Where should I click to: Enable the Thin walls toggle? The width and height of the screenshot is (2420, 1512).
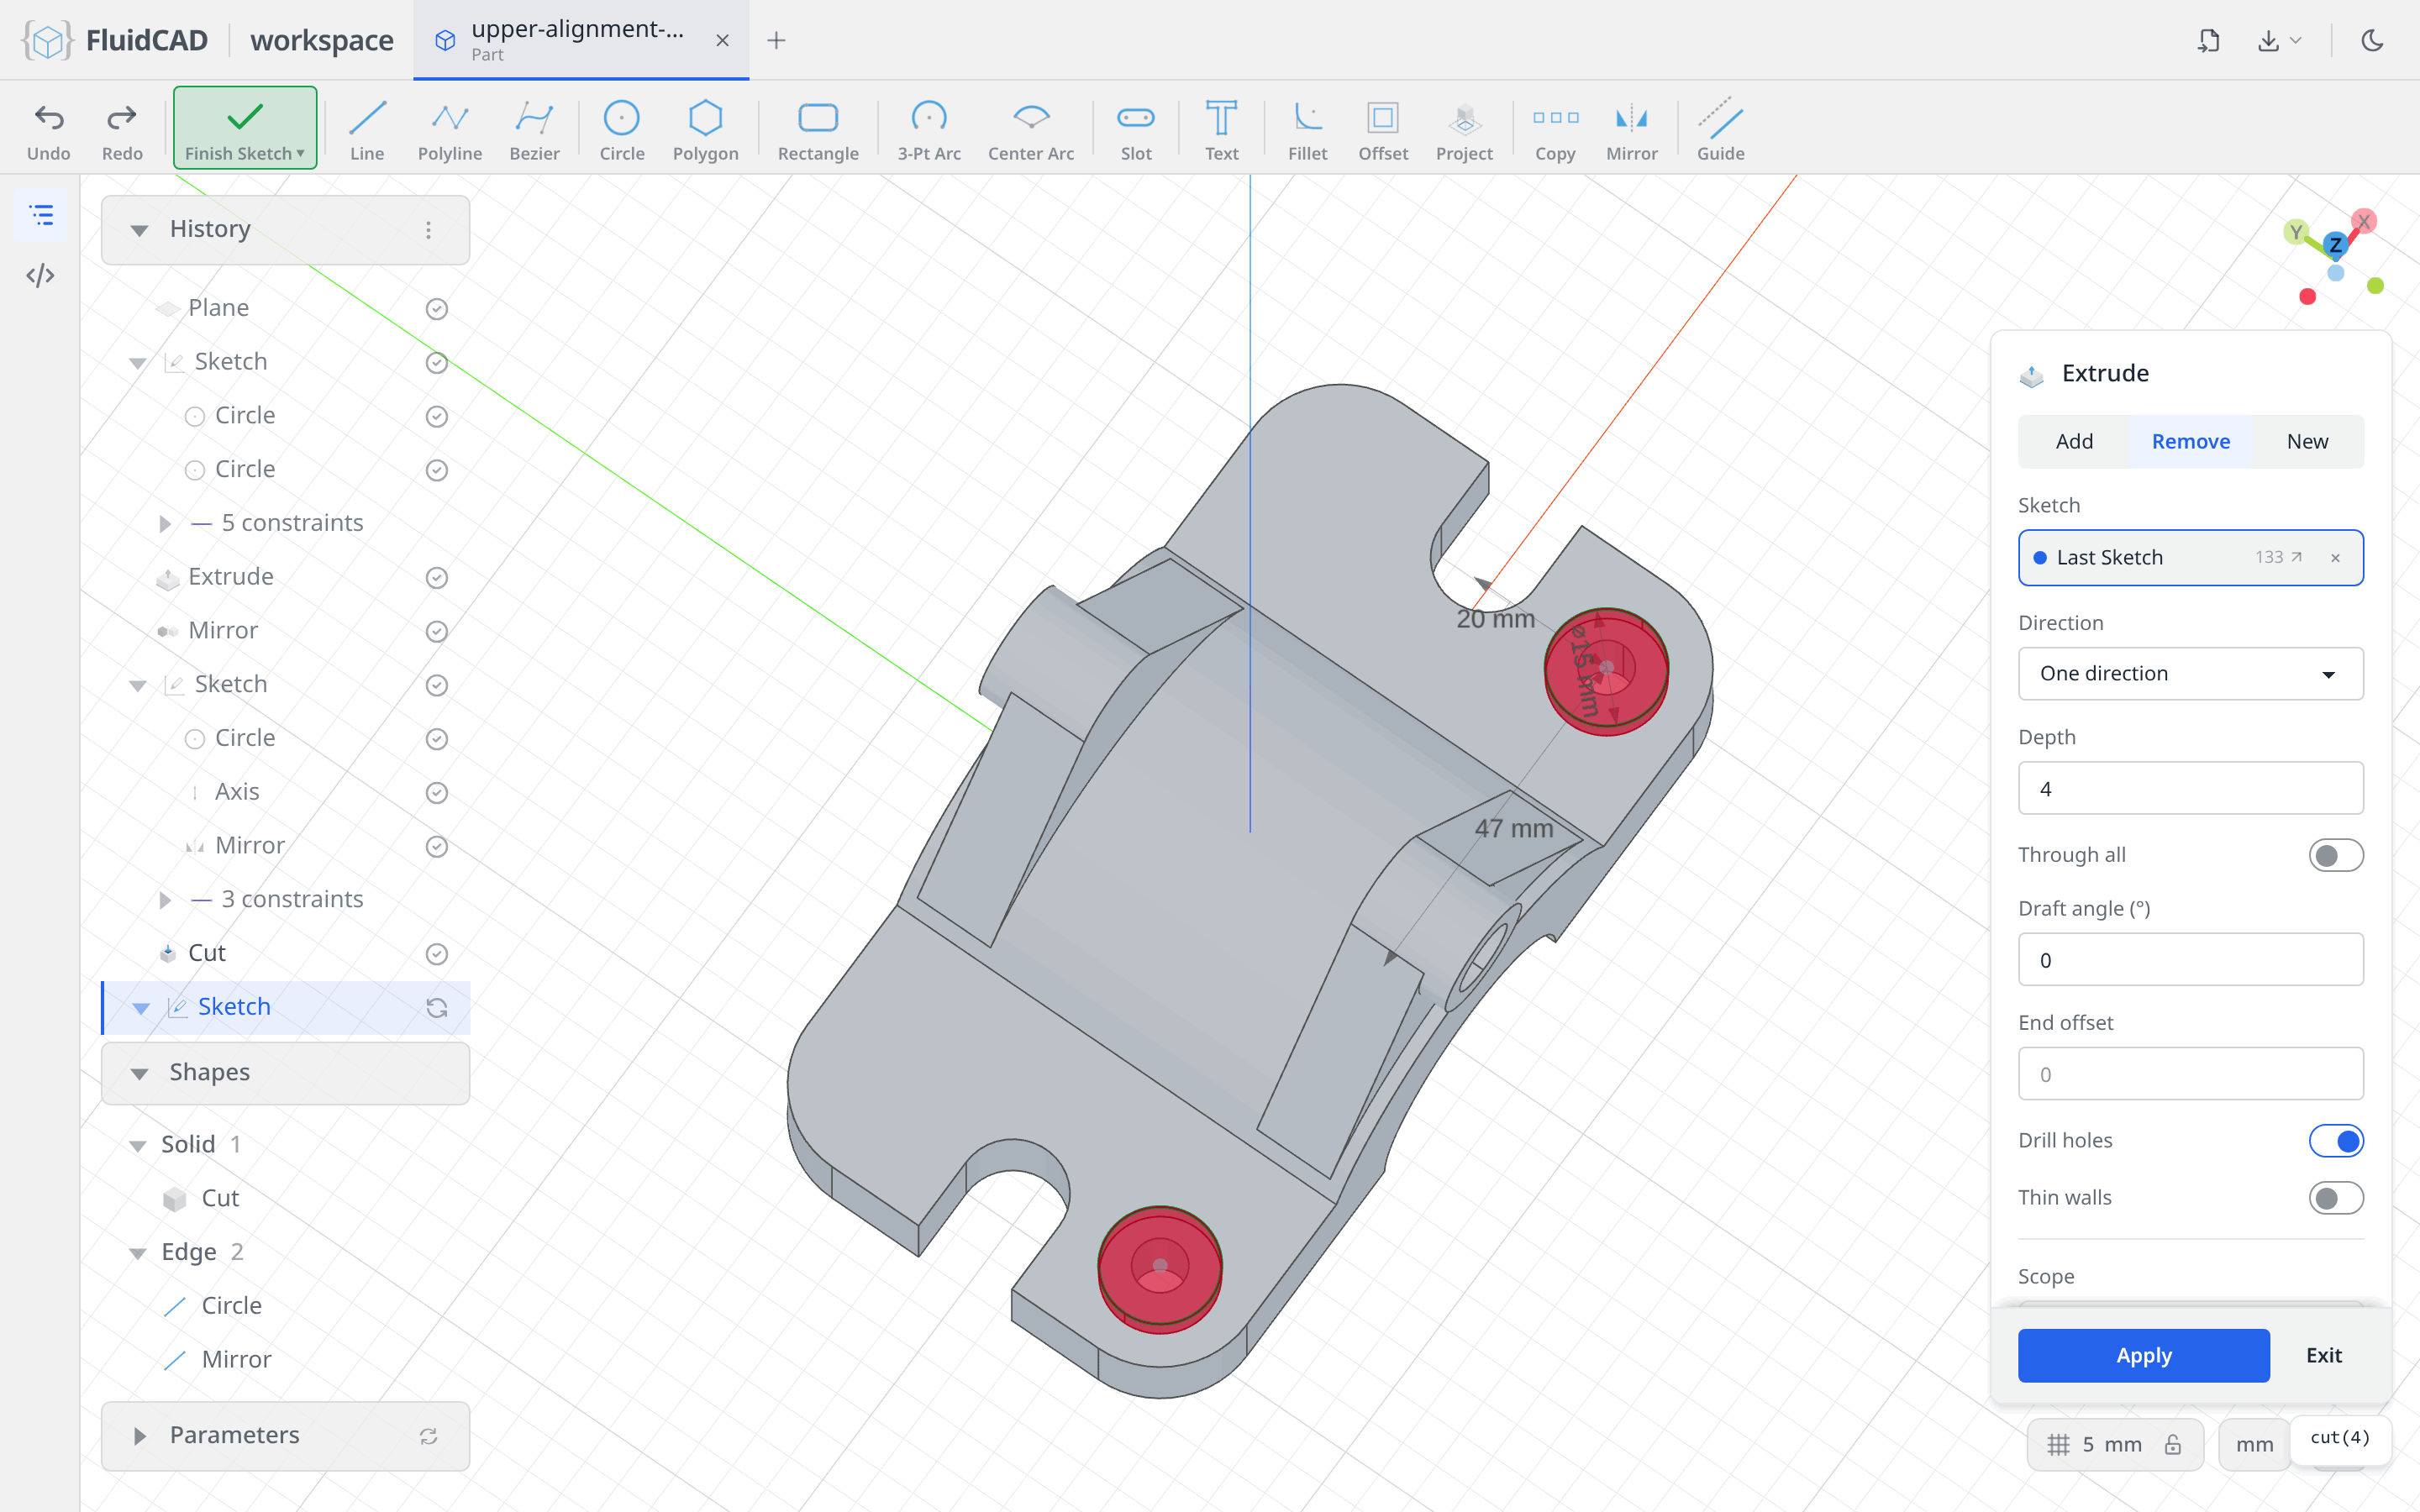click(x=2336, y=1198)
